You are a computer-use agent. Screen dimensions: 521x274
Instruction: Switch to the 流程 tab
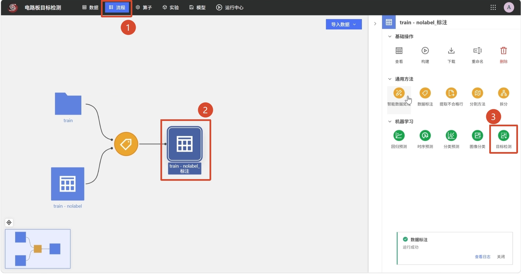pyautogui.click(x=117, y=7)
